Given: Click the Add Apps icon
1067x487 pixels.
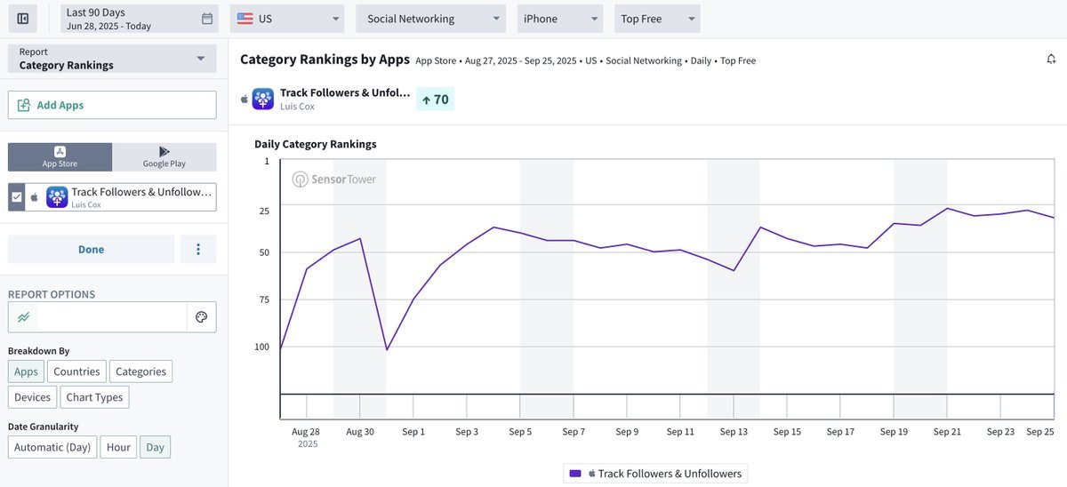Looking at the screenshot, I should click(x=23, y=105).
